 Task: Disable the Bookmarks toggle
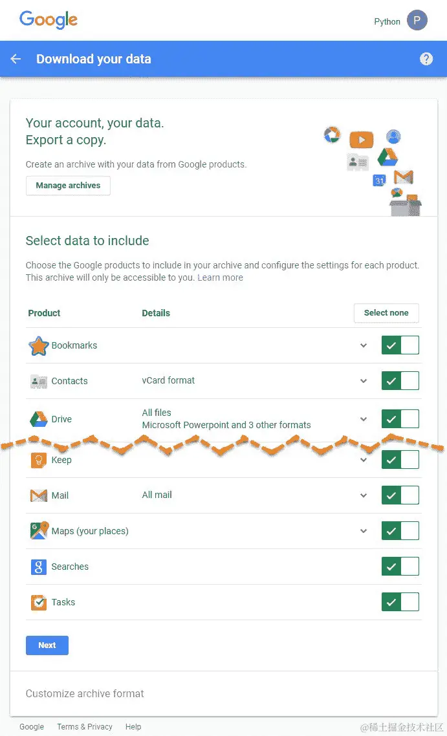(400, 345)
